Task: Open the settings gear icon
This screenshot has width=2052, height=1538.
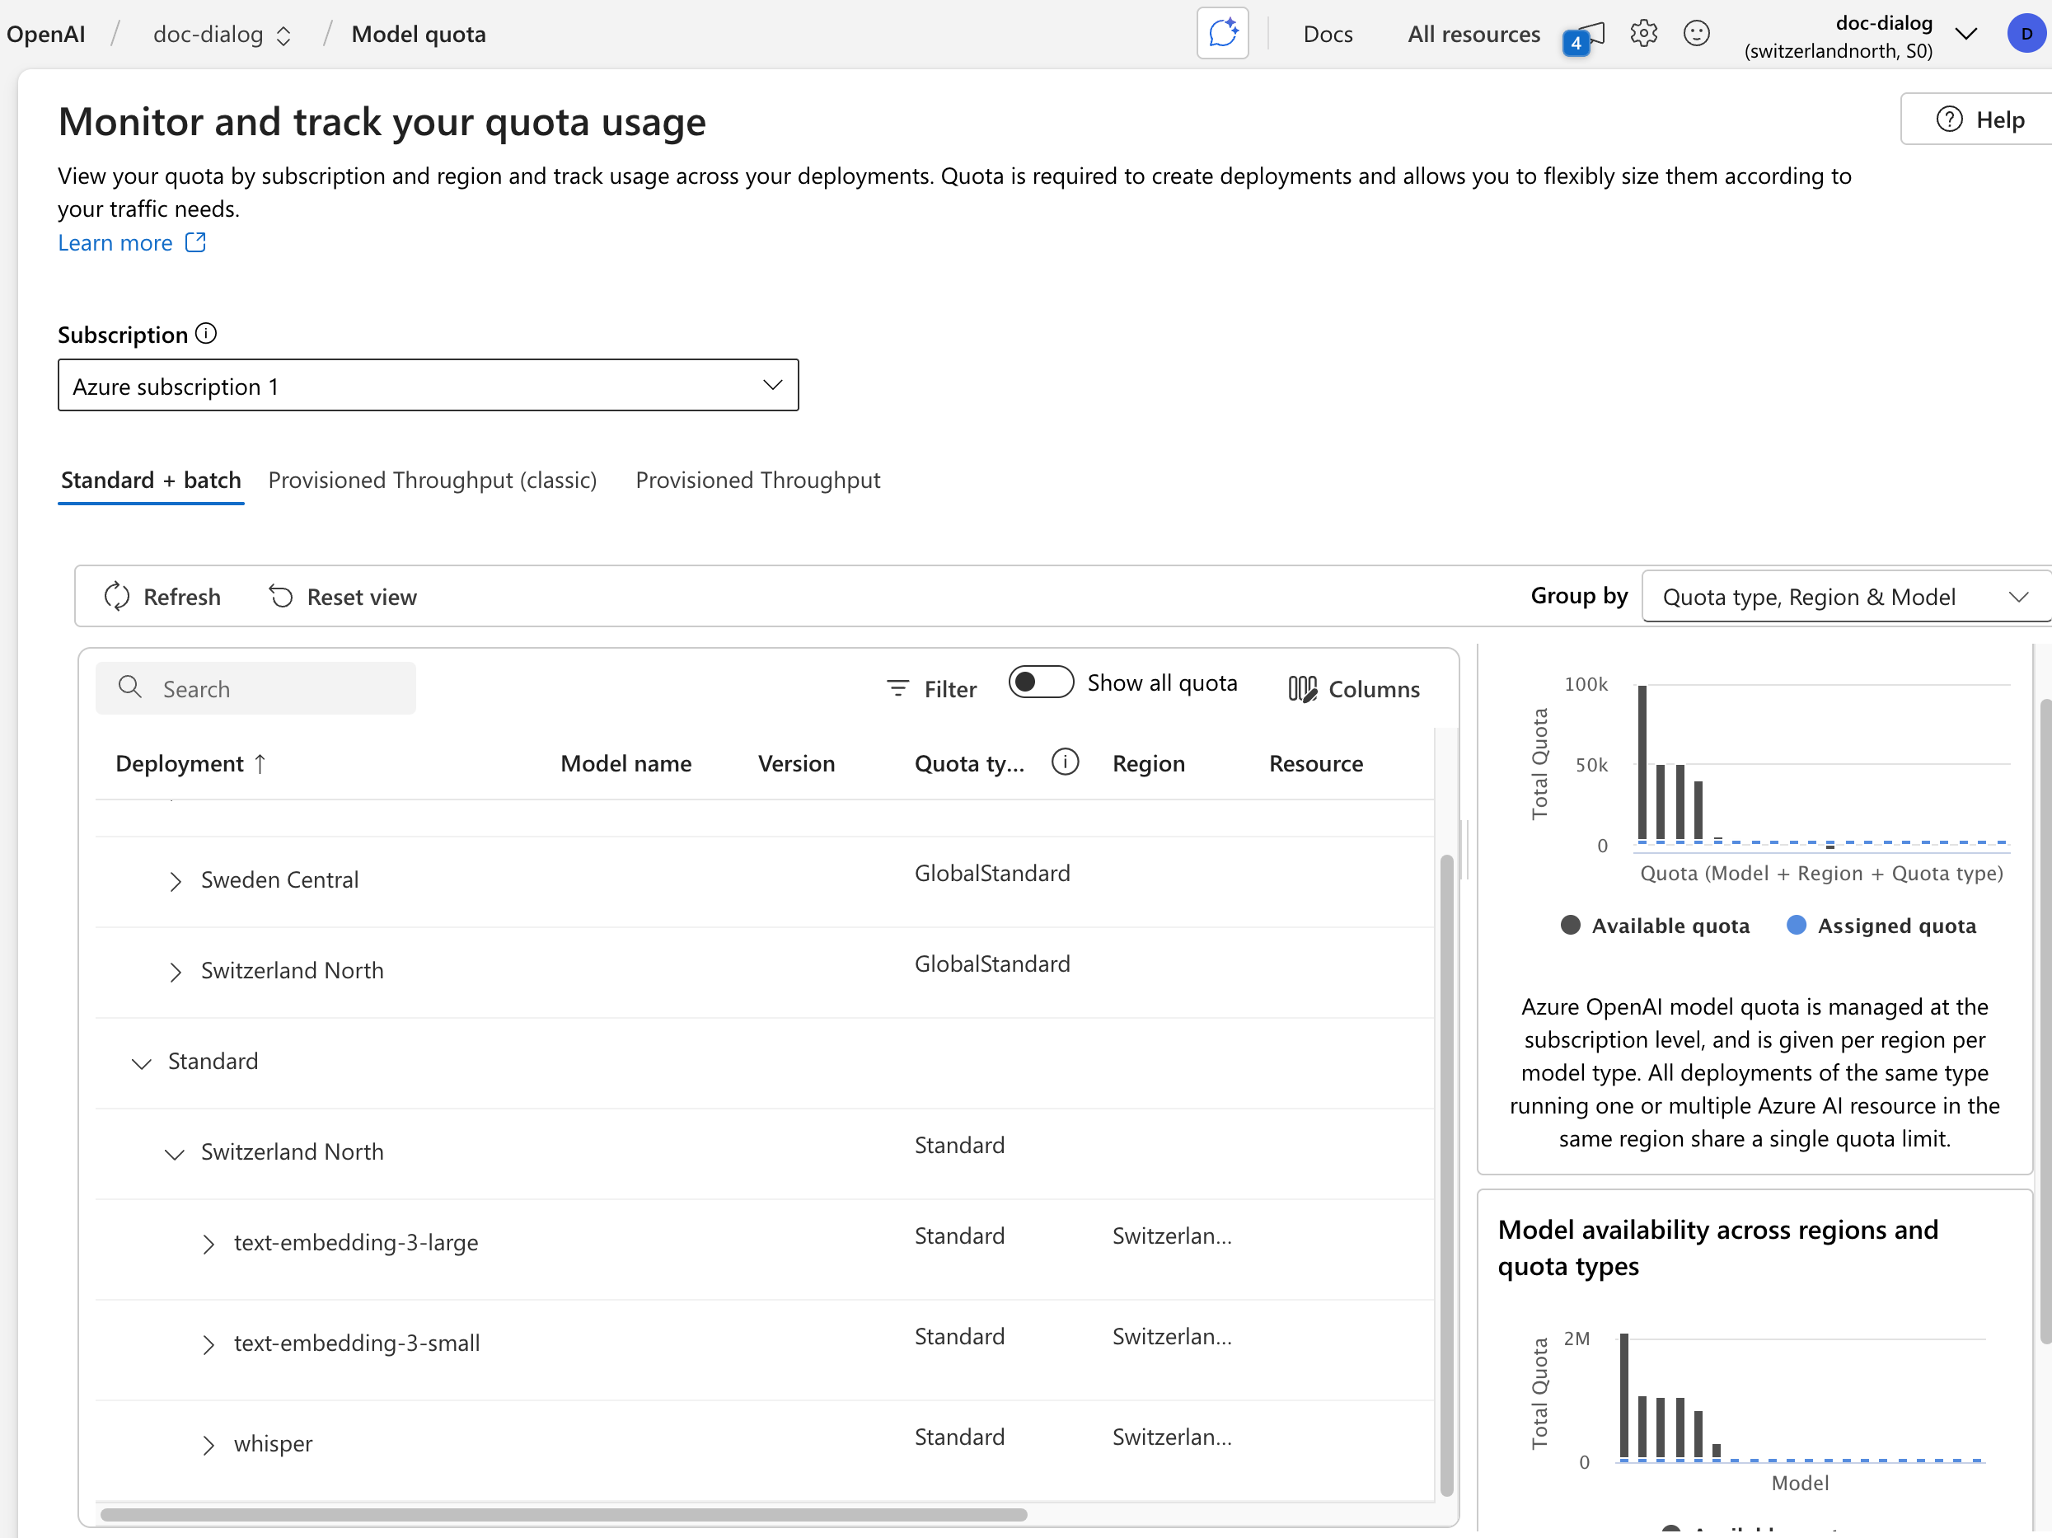Action: click(x=1643, y=35)
